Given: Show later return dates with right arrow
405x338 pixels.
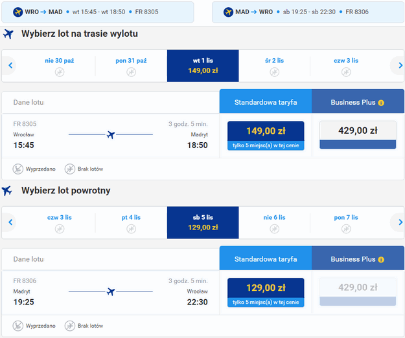Looking at the screenshot, I should click(x=398, y=222).
